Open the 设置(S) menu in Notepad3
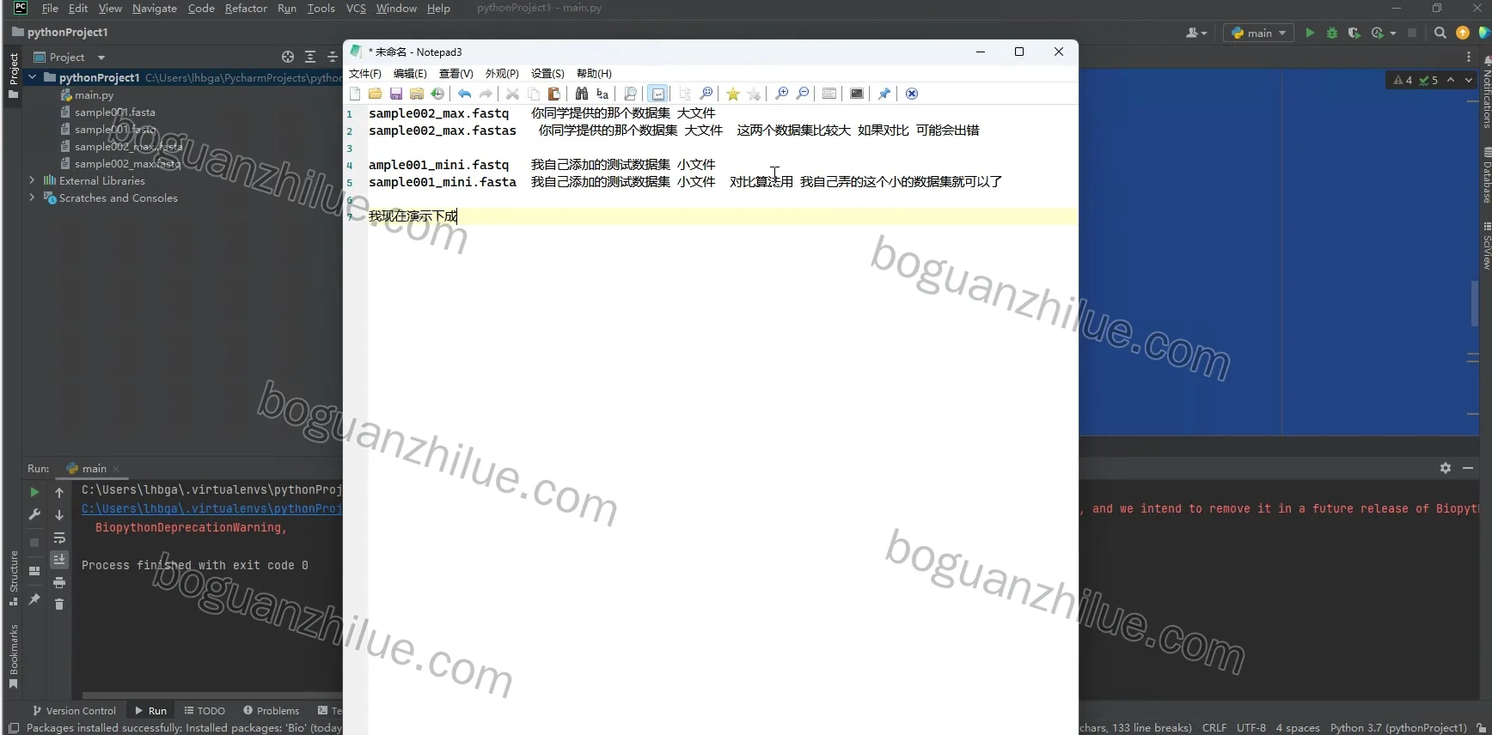The image size is (1492, 735). 547,73
